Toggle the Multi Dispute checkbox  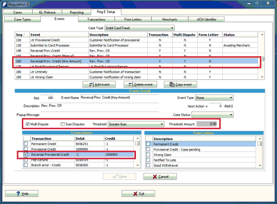[28, 124]
